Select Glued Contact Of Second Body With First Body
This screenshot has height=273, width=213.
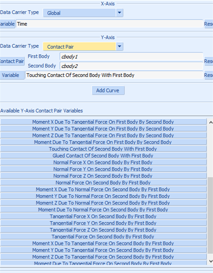pyautogui.click(x=103, y=155)
